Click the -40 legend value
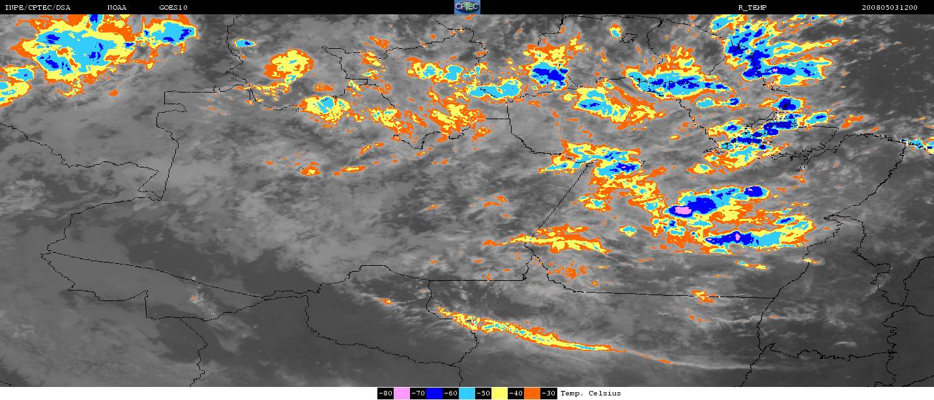This screenshot has width=934, height=400. 516,393
